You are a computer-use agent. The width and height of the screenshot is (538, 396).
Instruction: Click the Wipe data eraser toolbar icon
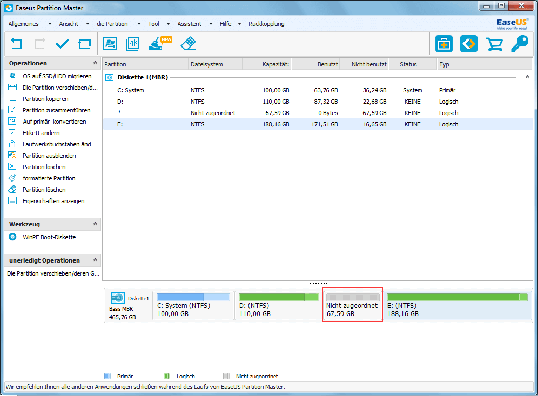(188, 44)
